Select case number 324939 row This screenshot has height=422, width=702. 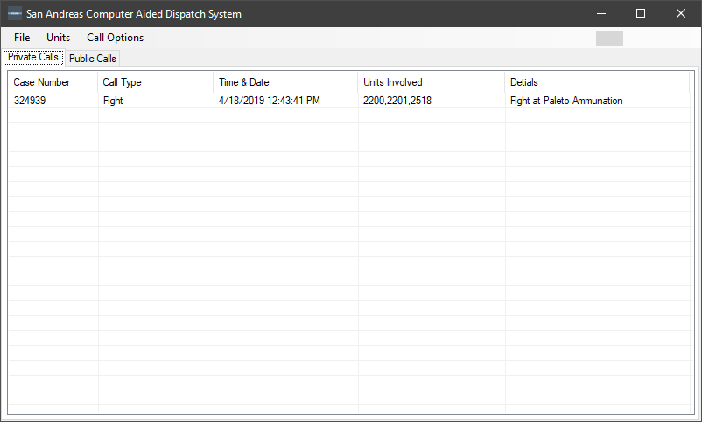pos(31,101)
